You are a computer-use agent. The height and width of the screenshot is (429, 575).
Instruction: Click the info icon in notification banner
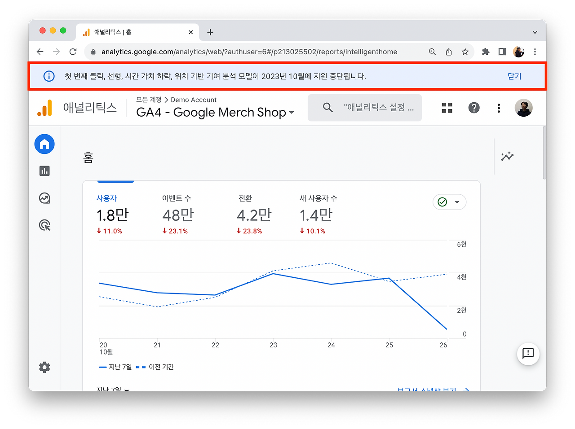tap(49, 76)
